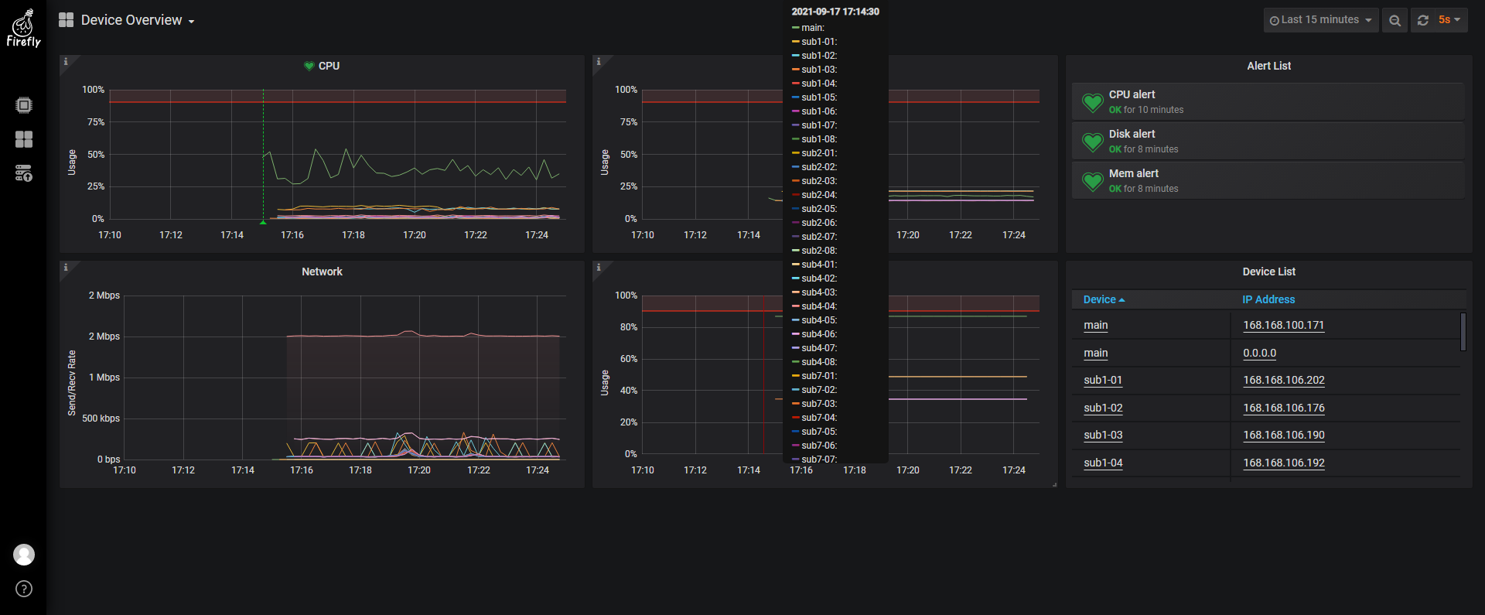
Task: Click the green heart beside CPU title
Action: (309, 67)
